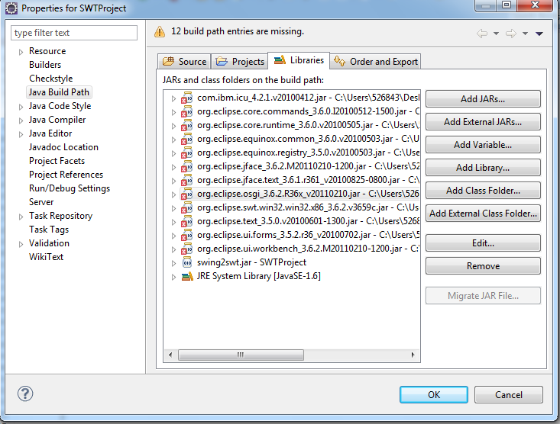Image resolution: width=560 pixels, height=424 pixels.
Task: Click the Add Class Folder... button
Action: (x=483, y=191)
